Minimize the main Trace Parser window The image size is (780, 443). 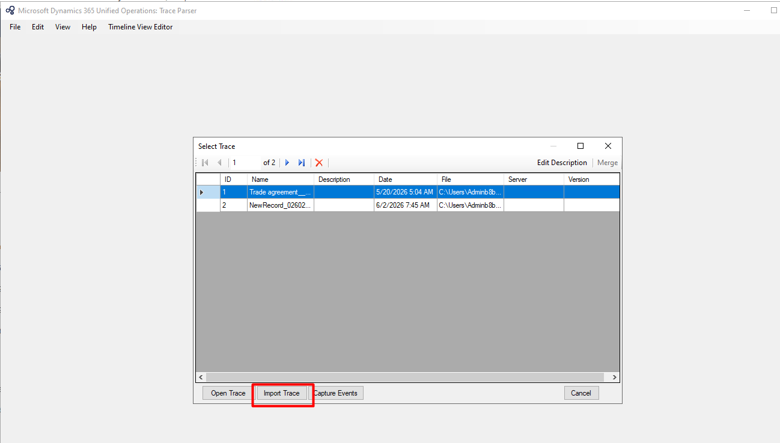coord(747,10)
